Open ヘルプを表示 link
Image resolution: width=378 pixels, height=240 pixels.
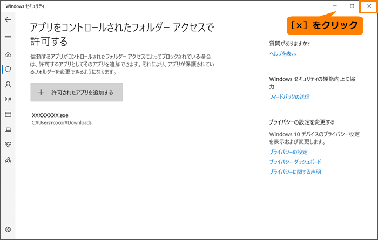(x=283, y=54)
